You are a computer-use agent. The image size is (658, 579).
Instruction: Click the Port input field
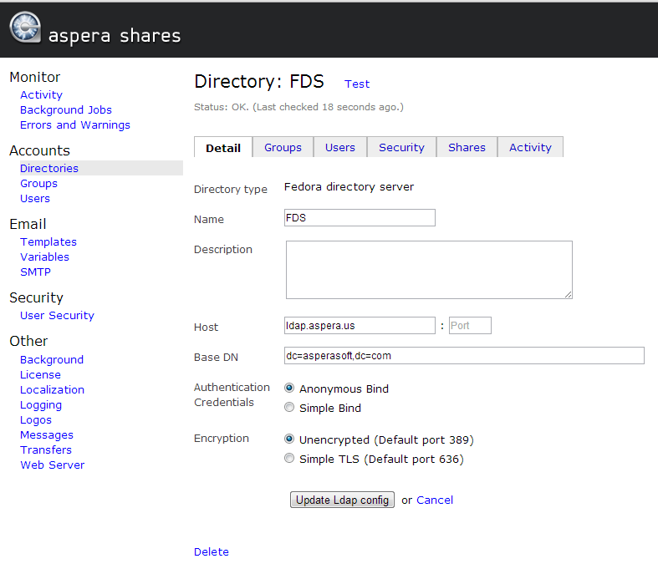click(x=470, y=325)
